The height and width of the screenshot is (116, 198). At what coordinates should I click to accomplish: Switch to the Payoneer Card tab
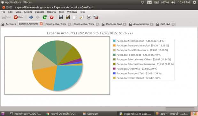pos(114,24)
